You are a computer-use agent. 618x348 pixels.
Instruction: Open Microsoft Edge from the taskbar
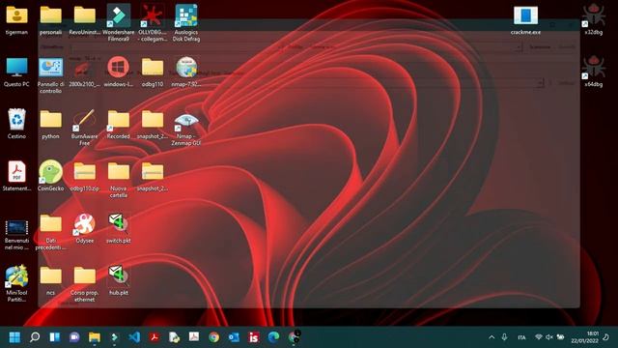click(x=273, y=337)
